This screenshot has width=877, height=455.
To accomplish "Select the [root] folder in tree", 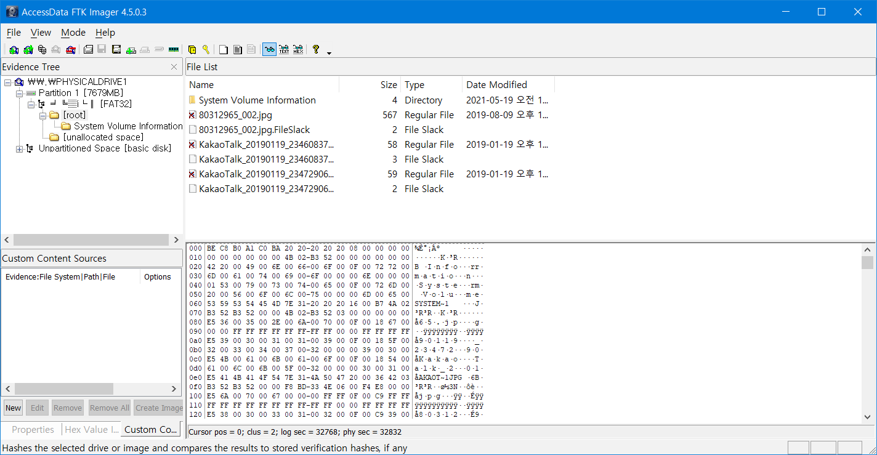I will coord(74,115).
